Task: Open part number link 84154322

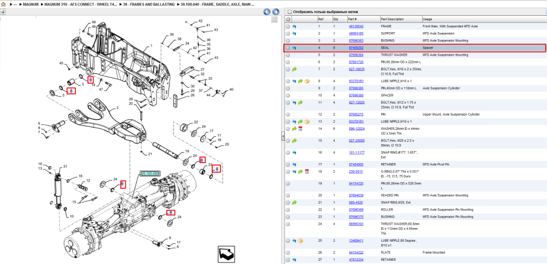Action: [356, 253]
